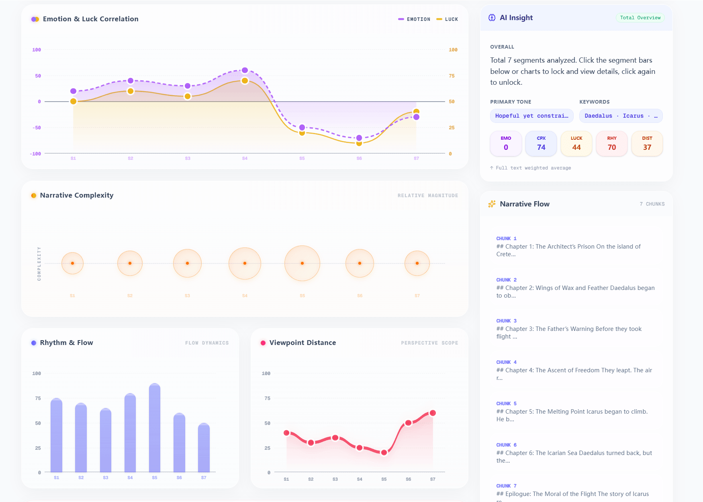Toggle the LUCK legend series
Image resolution: width=703 pixels, height=502 pixels.
click(447, 19)
